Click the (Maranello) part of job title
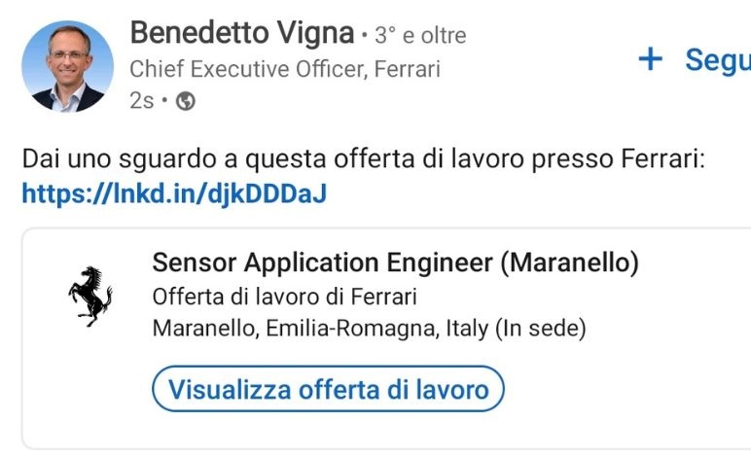 coord(569,263)
